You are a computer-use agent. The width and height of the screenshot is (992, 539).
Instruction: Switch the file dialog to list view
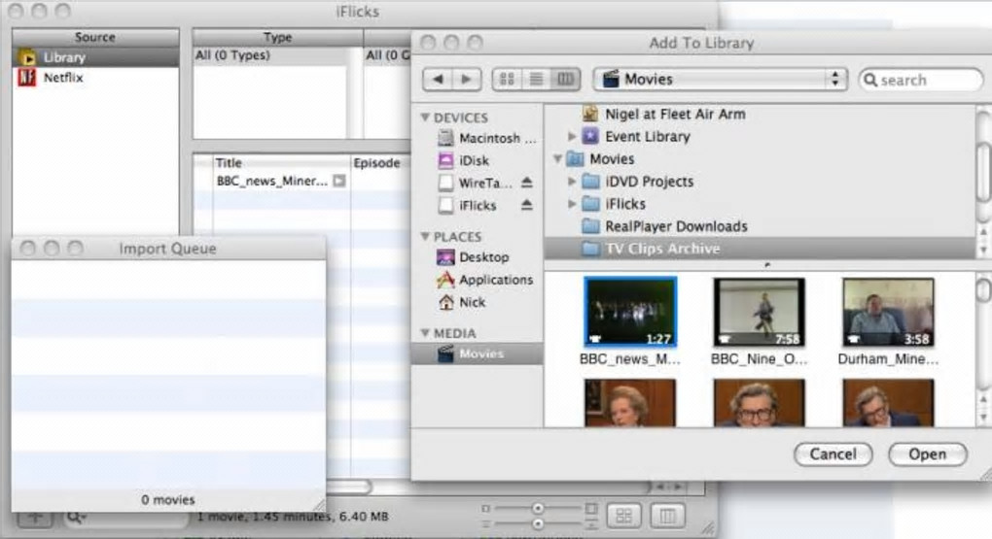tap(536, 79)
